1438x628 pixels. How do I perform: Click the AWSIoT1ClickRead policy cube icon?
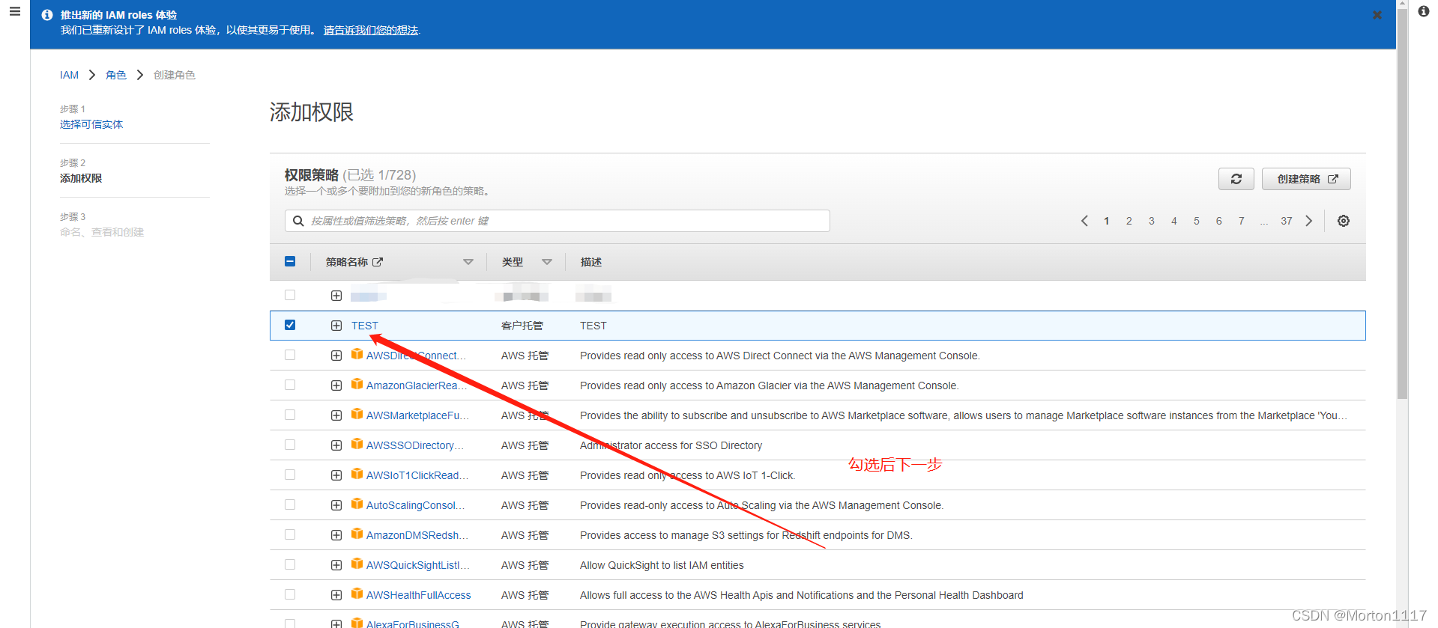click(x=357, y=474)
